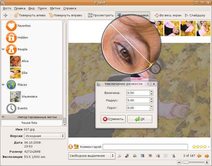Select the rightmost filmstrip thumbnail

pos(204,28)
